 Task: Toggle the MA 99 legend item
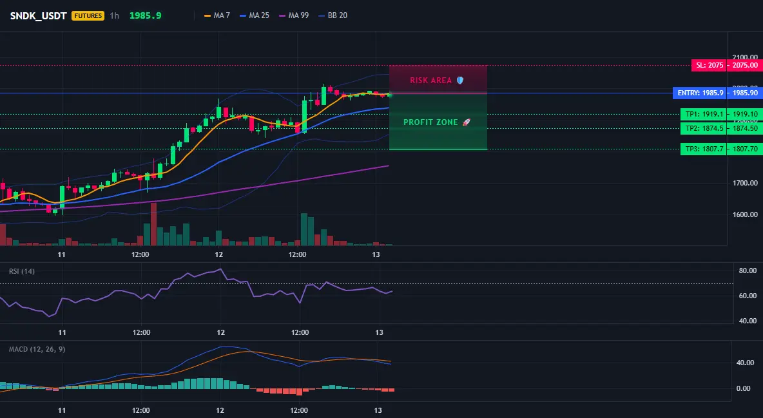click(294, 15)
